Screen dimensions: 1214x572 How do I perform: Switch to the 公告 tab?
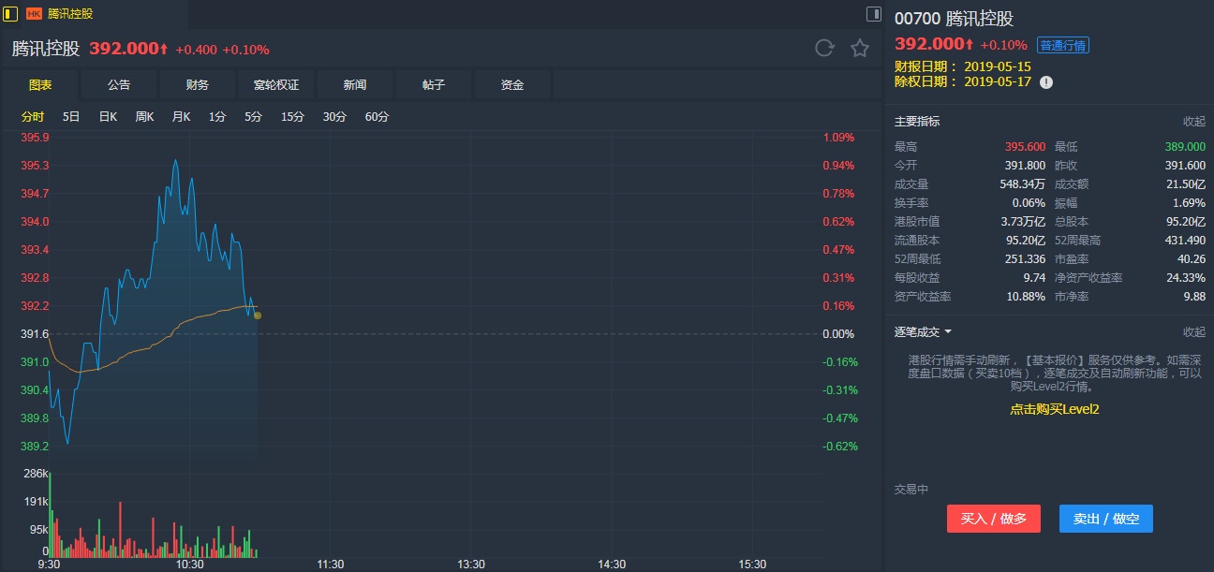tap(119, 85)
